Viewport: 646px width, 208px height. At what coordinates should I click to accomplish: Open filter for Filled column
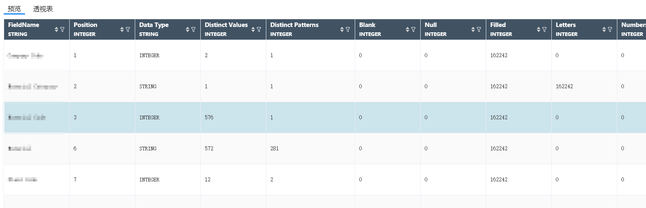(544, 29)
